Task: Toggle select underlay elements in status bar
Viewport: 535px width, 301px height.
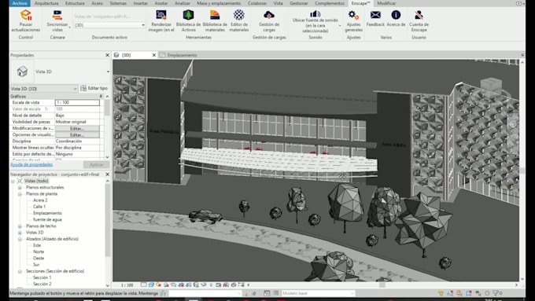Action: click(450, 293)
